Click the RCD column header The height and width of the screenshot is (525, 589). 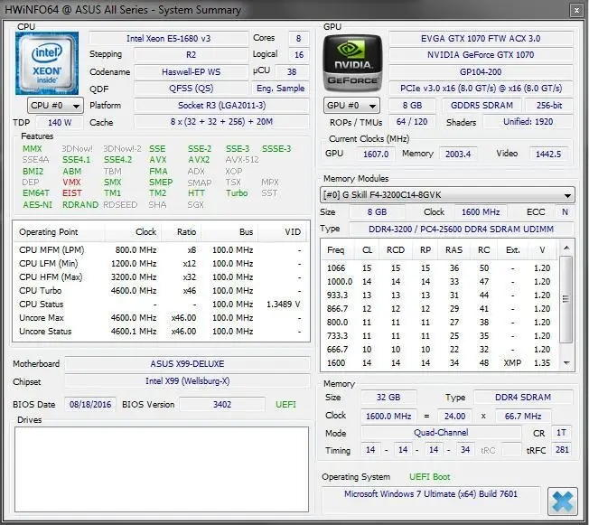(396, 250)
